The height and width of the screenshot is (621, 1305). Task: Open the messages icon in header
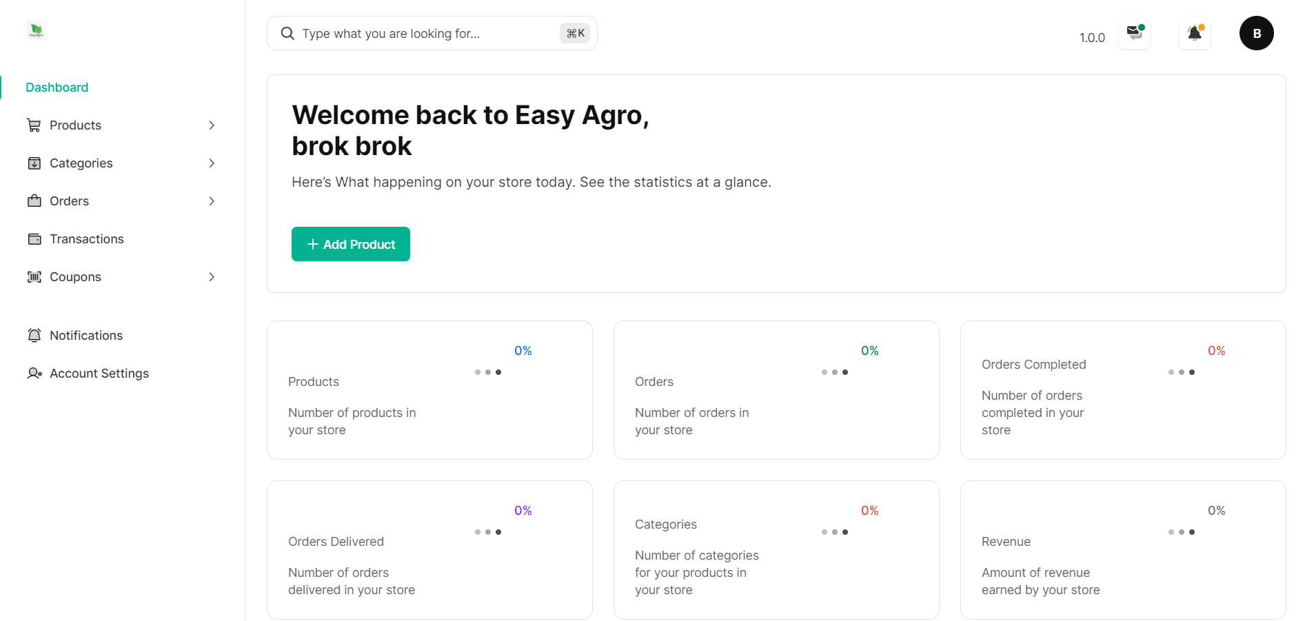click(1134, 33)
